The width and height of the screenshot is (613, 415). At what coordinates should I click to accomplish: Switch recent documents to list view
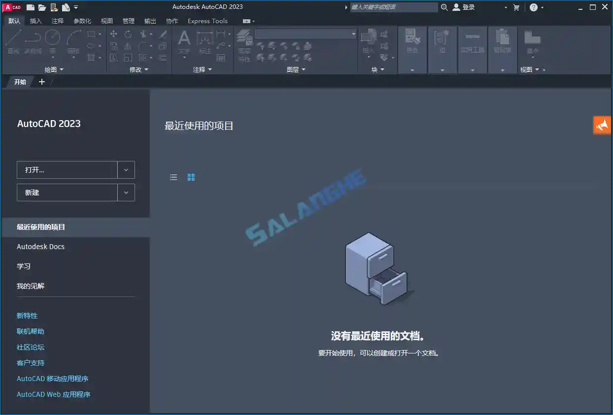click(x=173, y=177)
